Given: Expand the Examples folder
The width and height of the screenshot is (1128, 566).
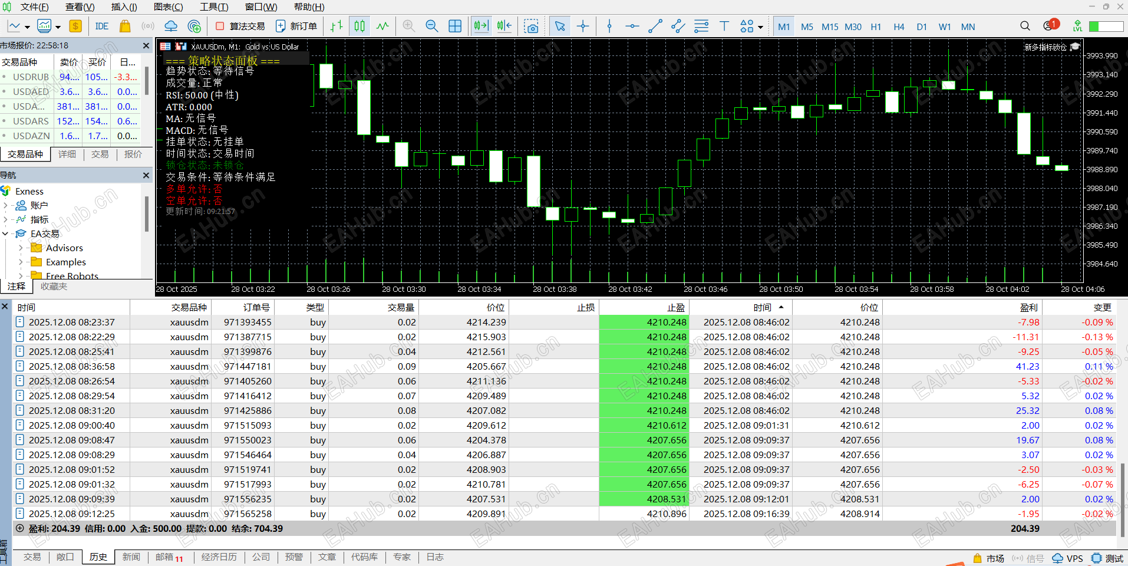Looking at the screenshot, I should click(21, 262).
